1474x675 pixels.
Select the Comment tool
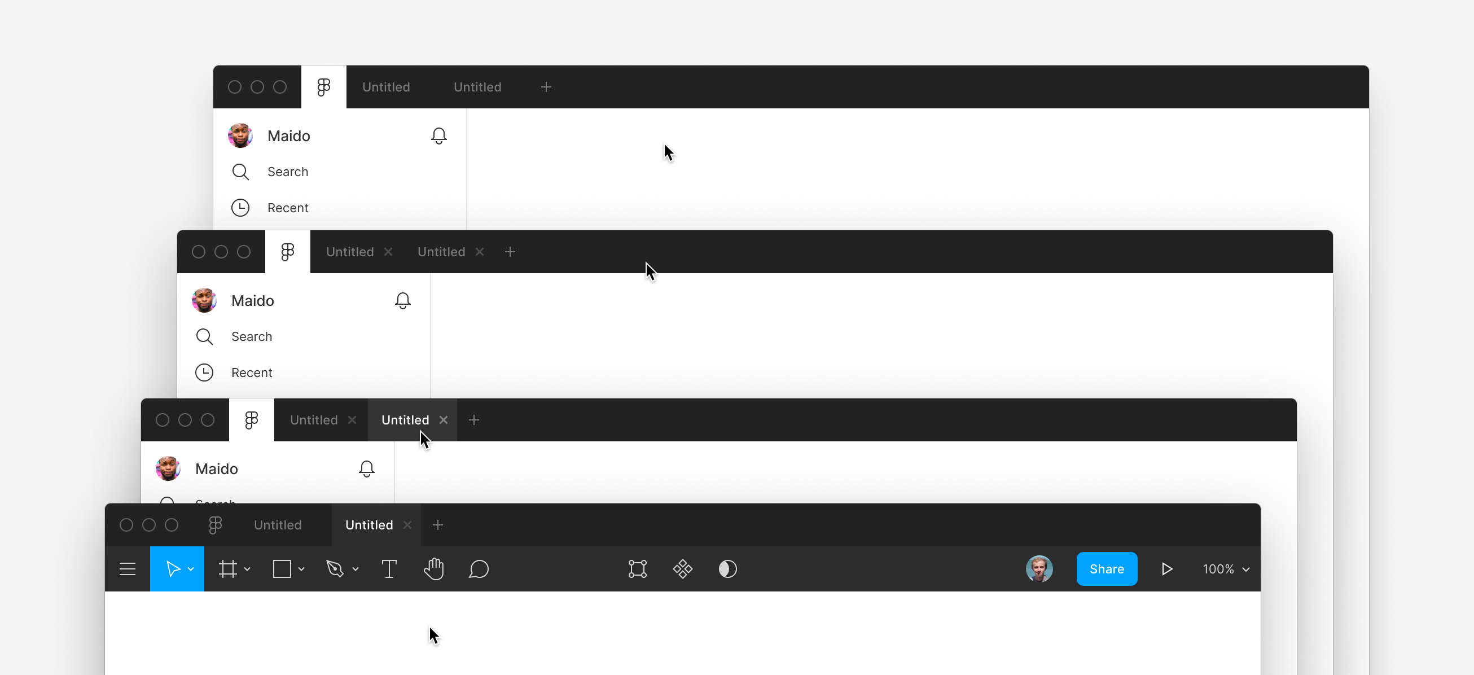pos(480,569)
